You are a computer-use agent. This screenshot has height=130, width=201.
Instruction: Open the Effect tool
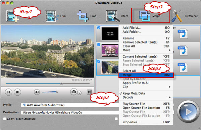coord(117,16)
